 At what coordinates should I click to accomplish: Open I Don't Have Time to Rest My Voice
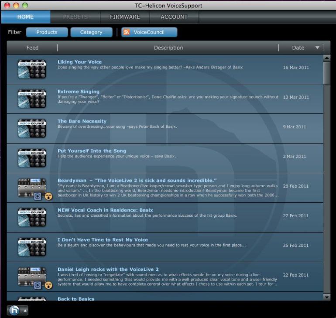(103, 239)
